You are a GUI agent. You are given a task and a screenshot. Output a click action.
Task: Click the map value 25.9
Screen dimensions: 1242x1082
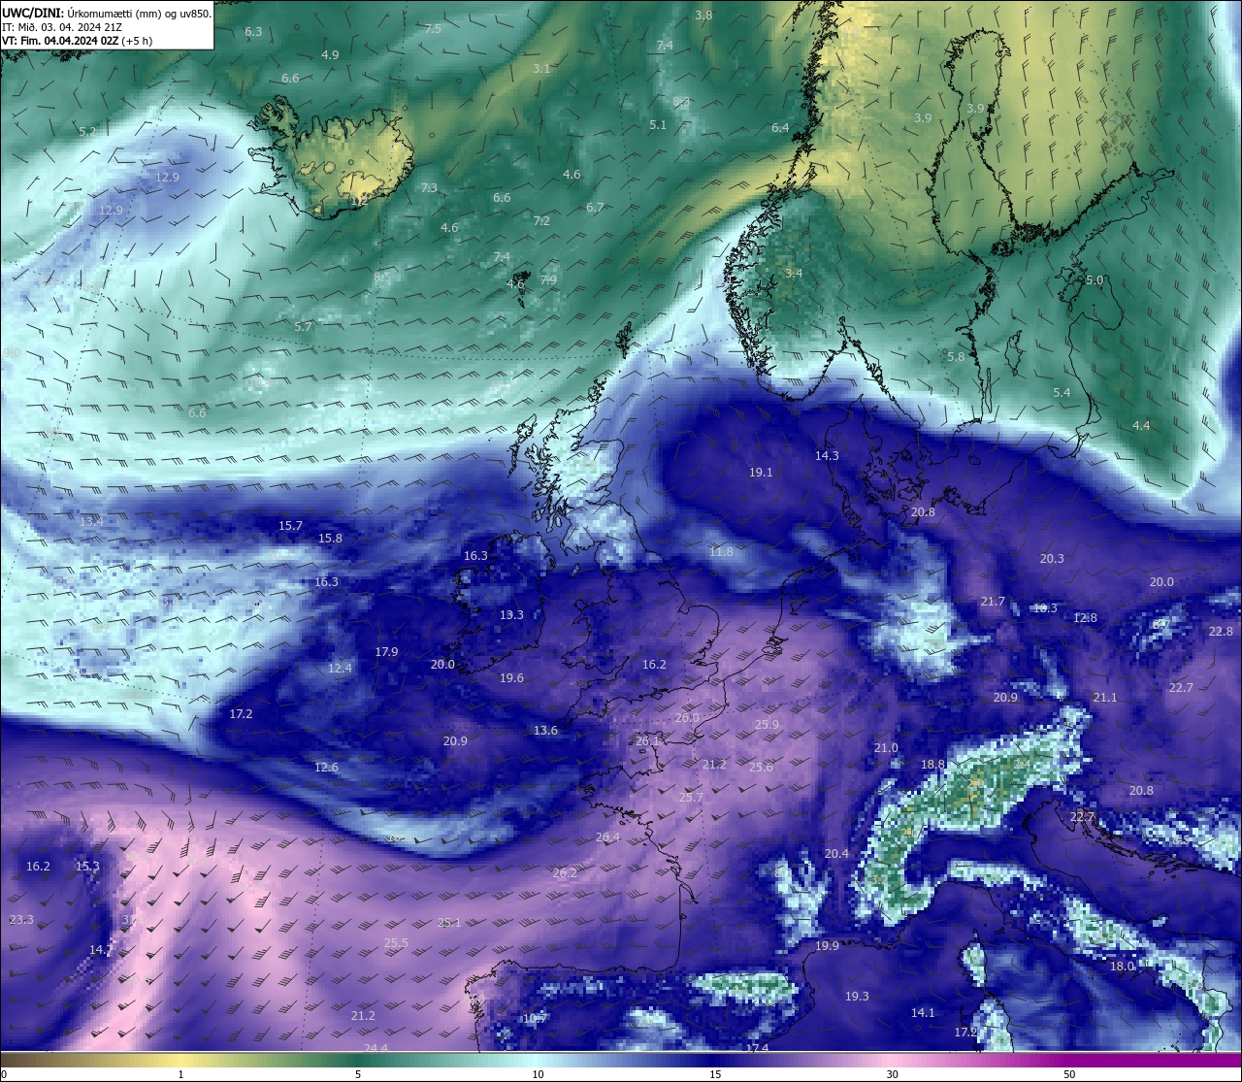[767, 725]
